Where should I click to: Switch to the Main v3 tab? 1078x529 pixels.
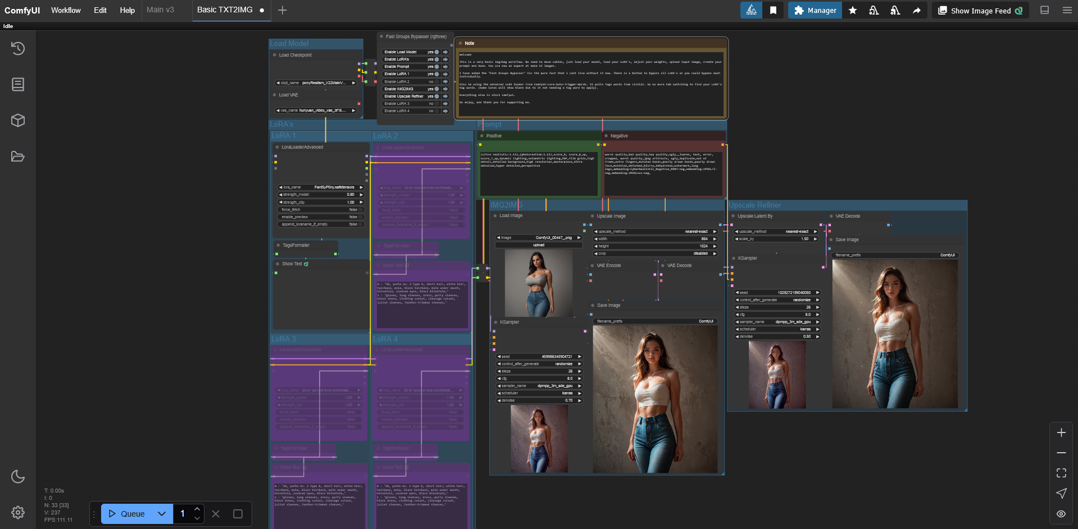coord(160,10)
